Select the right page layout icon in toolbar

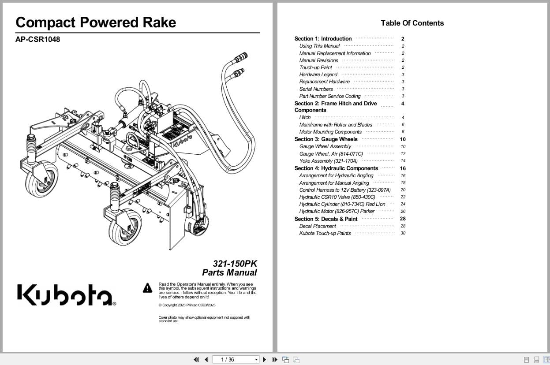coord(296,360)
